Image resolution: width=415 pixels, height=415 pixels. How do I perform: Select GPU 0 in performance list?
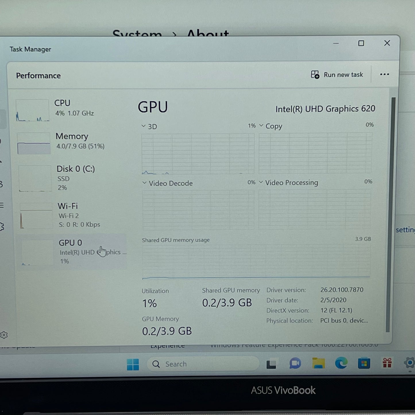pos(72,252)
